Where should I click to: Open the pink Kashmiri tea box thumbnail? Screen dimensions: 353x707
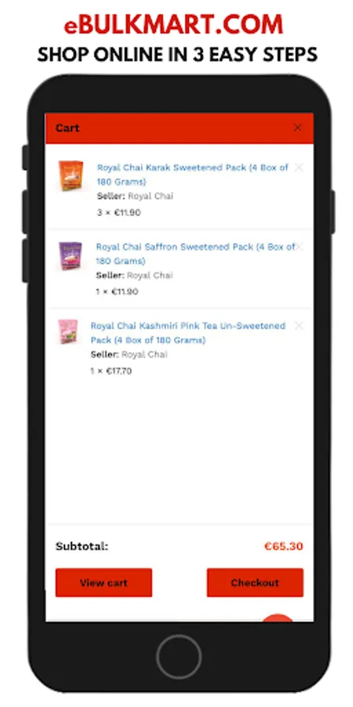coord(68,332)
